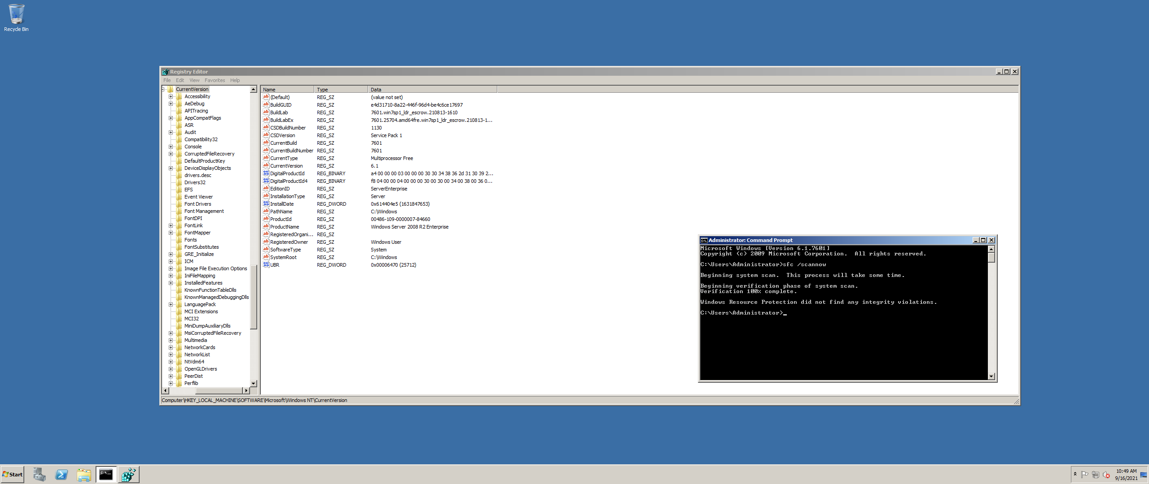Expand the AeDebug key
The width and height of the screenshot is (1149, 484).
coord(171,104)
